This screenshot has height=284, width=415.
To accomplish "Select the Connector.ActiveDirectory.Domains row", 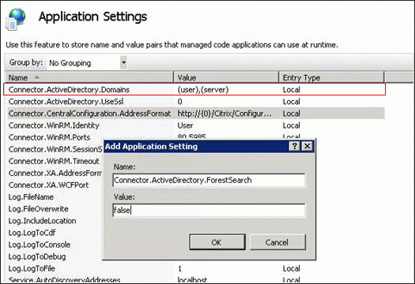I will [x=194, y=89].
